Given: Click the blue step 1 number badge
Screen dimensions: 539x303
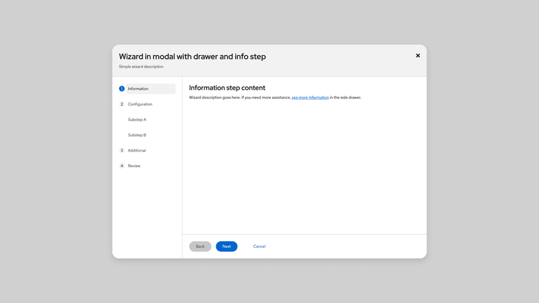Looking at the screenshot, I should pyautogui.click(x=122, y=89).
